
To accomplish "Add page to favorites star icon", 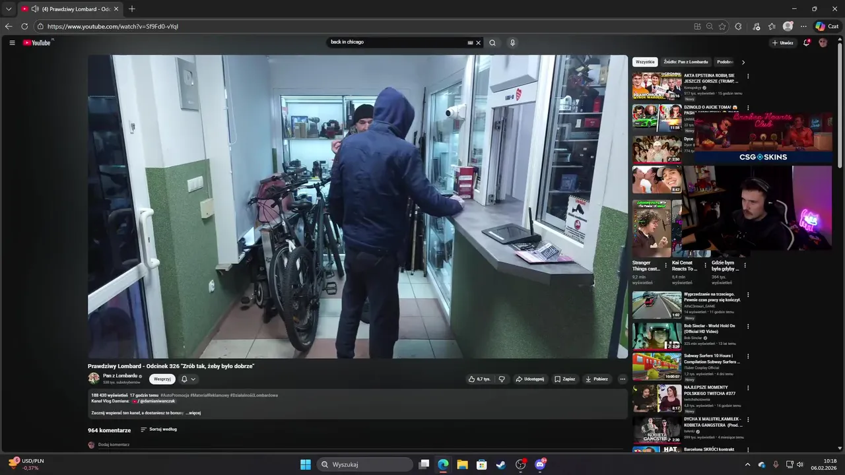I will click(722, 26).
